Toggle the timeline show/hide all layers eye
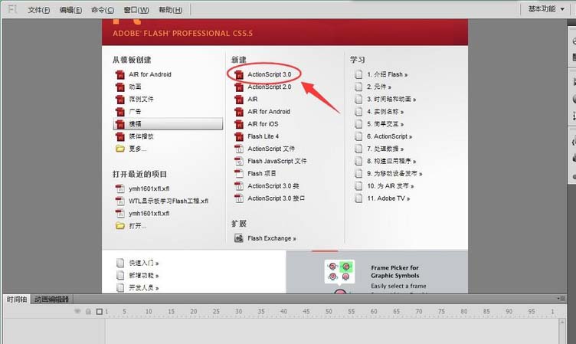The width and height of the screenshot is (576, 344). [77, 311]
